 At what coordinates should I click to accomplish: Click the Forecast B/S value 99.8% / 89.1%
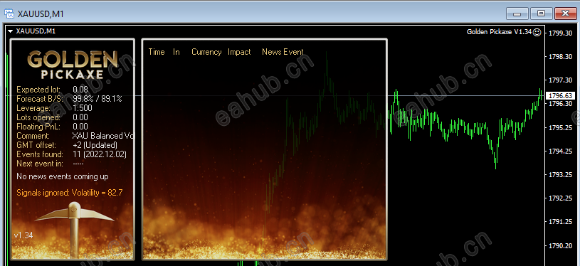pos(97,99)
